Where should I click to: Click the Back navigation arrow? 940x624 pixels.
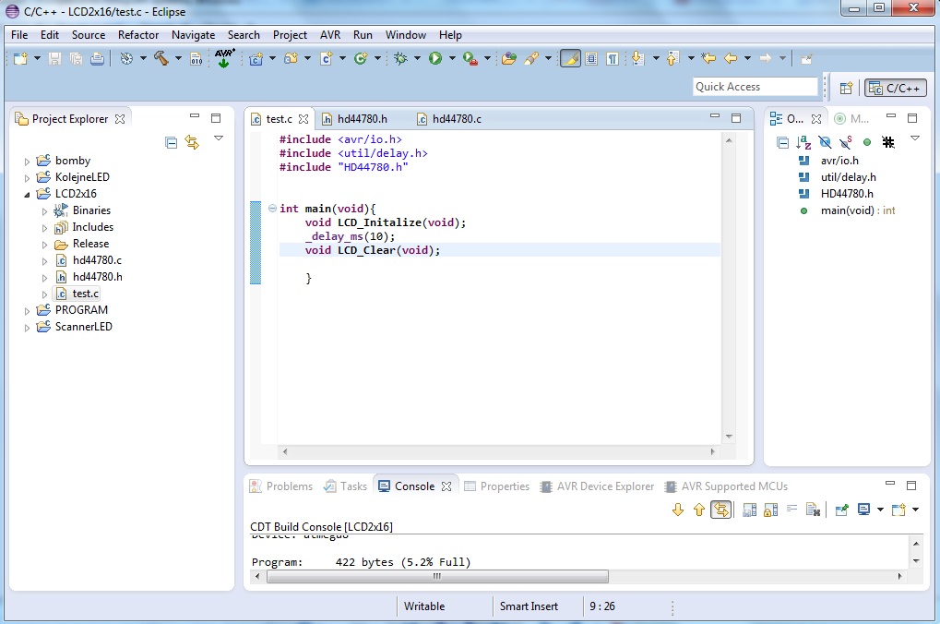tap(731, 58)
